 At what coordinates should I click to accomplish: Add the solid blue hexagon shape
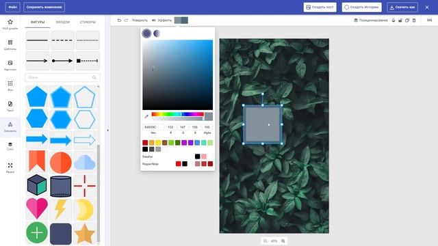tap(37, 119)
